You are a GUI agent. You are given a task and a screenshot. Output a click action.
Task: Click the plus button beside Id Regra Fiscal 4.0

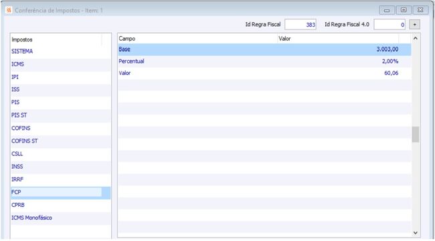[414, 24]
